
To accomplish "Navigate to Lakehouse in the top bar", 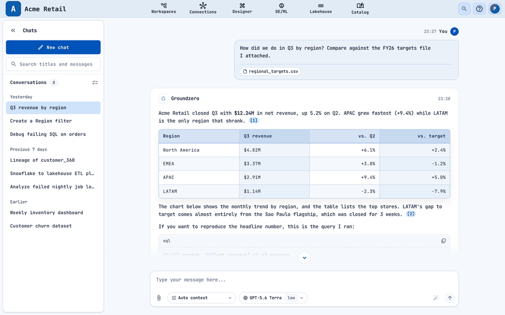I will (x=321, y=9).
